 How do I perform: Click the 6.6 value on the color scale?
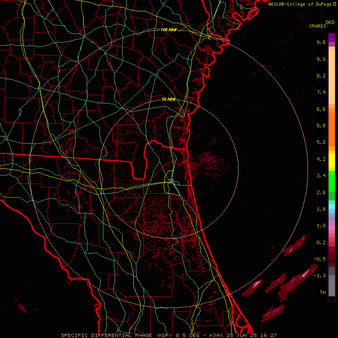click(x=321, y=109)
